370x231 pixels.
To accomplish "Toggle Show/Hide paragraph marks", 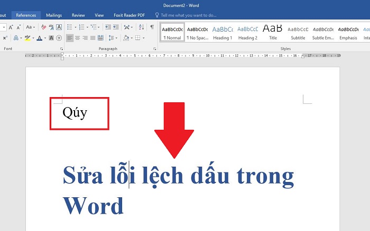I will pos(152,27).
